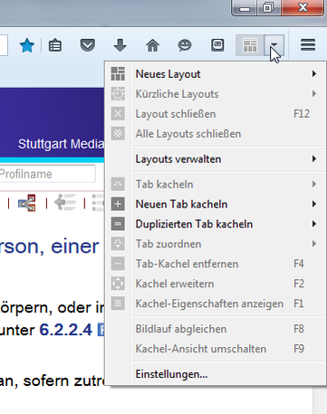Click the Tab kacheln icon
Image resolution: width=327 pixels, height=414 pixels.
(118, 184)
